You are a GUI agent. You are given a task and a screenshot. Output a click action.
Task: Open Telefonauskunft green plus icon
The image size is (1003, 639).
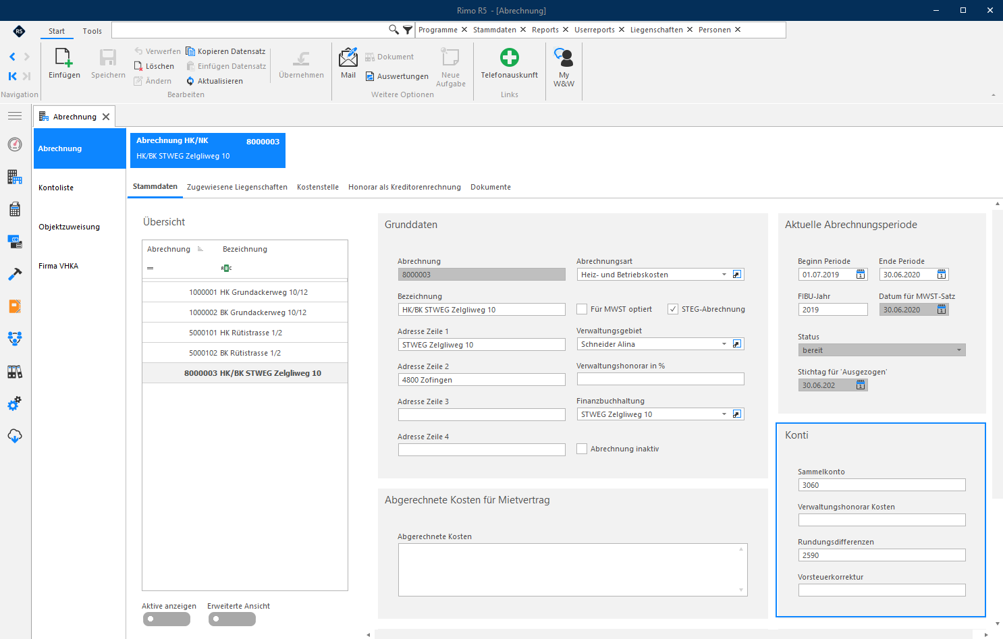click(510, 57)
